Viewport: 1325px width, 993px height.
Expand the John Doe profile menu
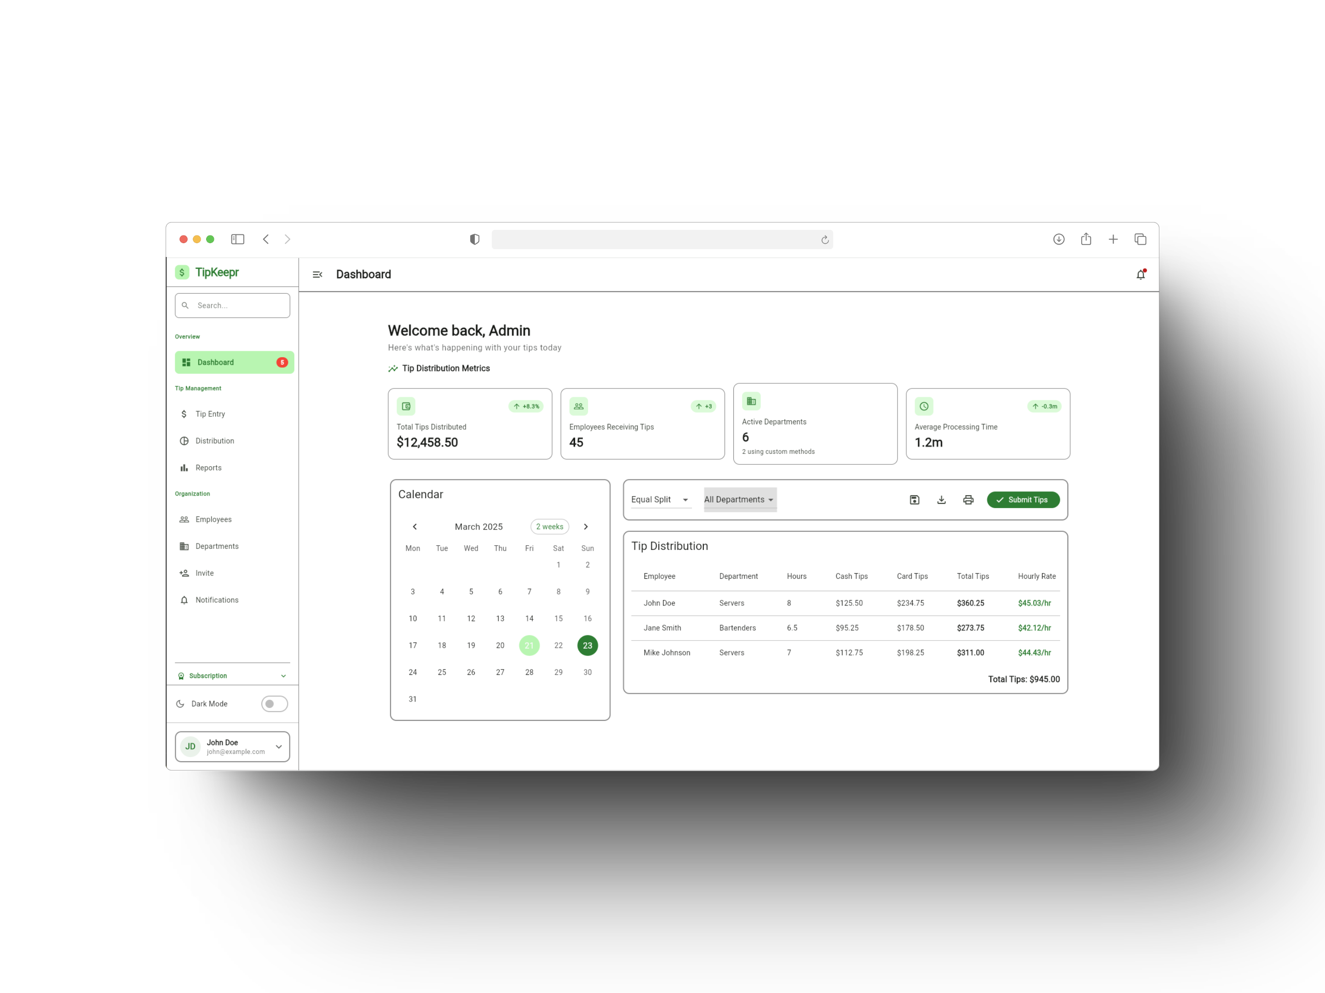pos(232,746)
